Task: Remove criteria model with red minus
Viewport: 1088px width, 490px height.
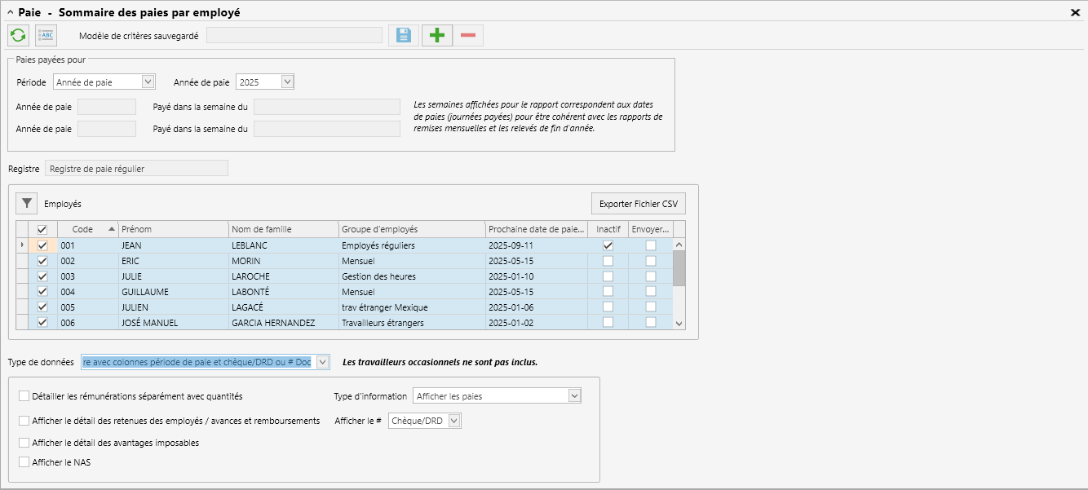Action: 468,35
